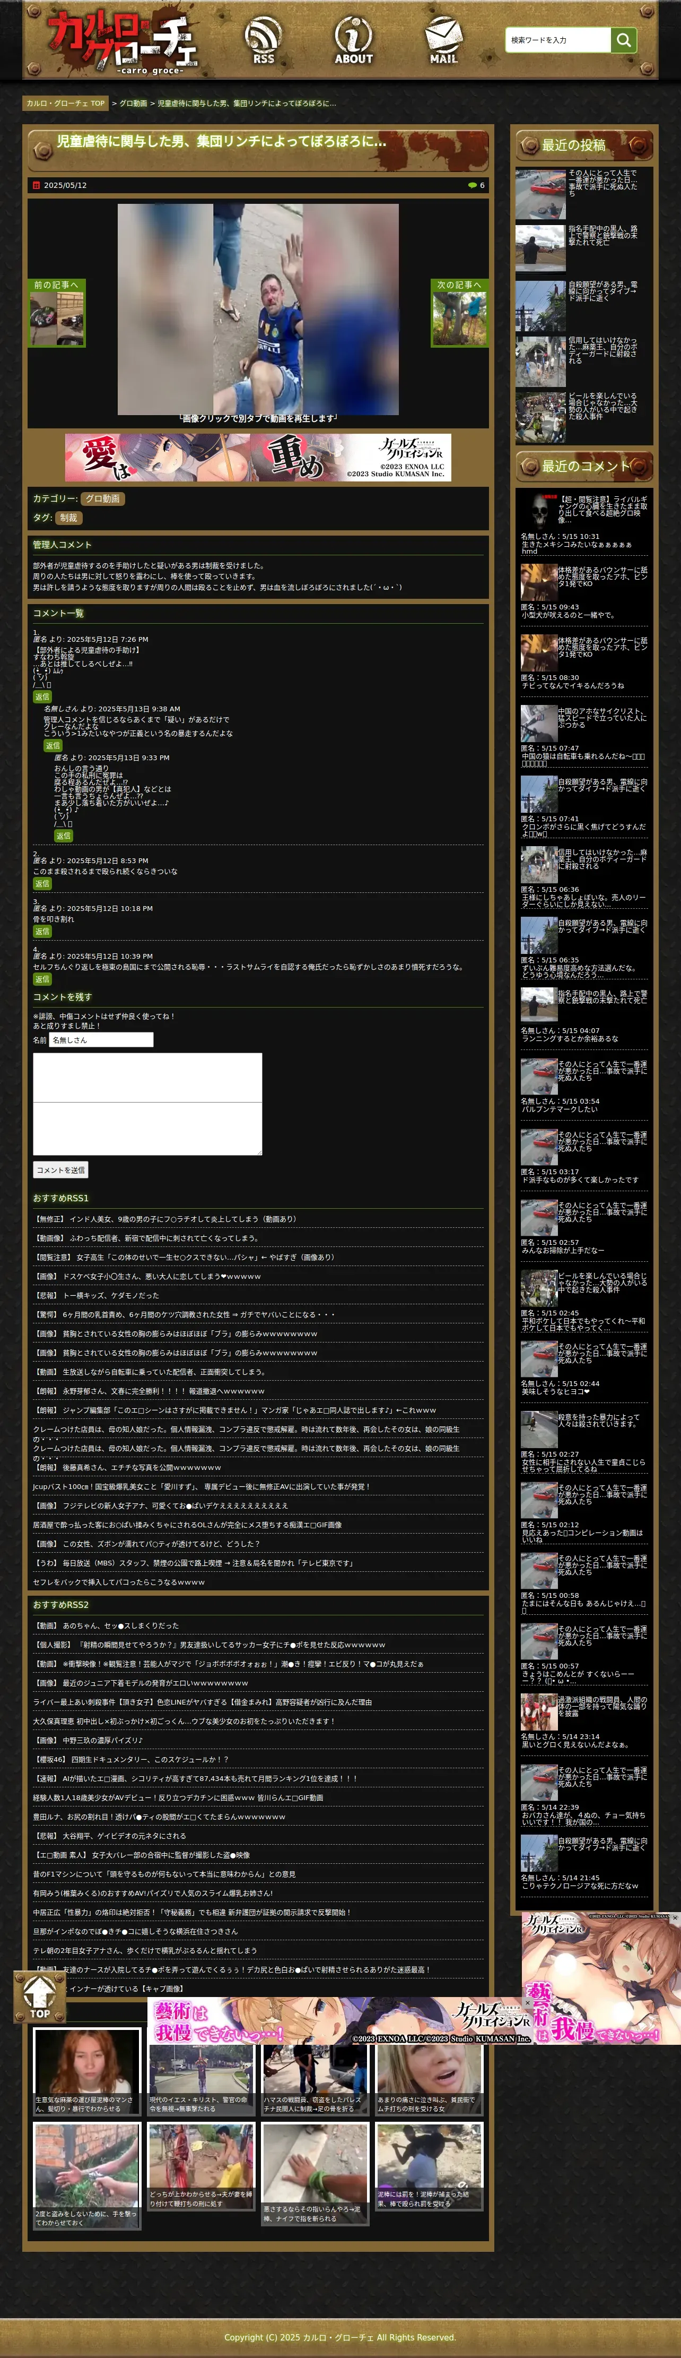
Task: Open the 【悲報】トー横キッズ RSS link
Action: tap(96, 1295)
